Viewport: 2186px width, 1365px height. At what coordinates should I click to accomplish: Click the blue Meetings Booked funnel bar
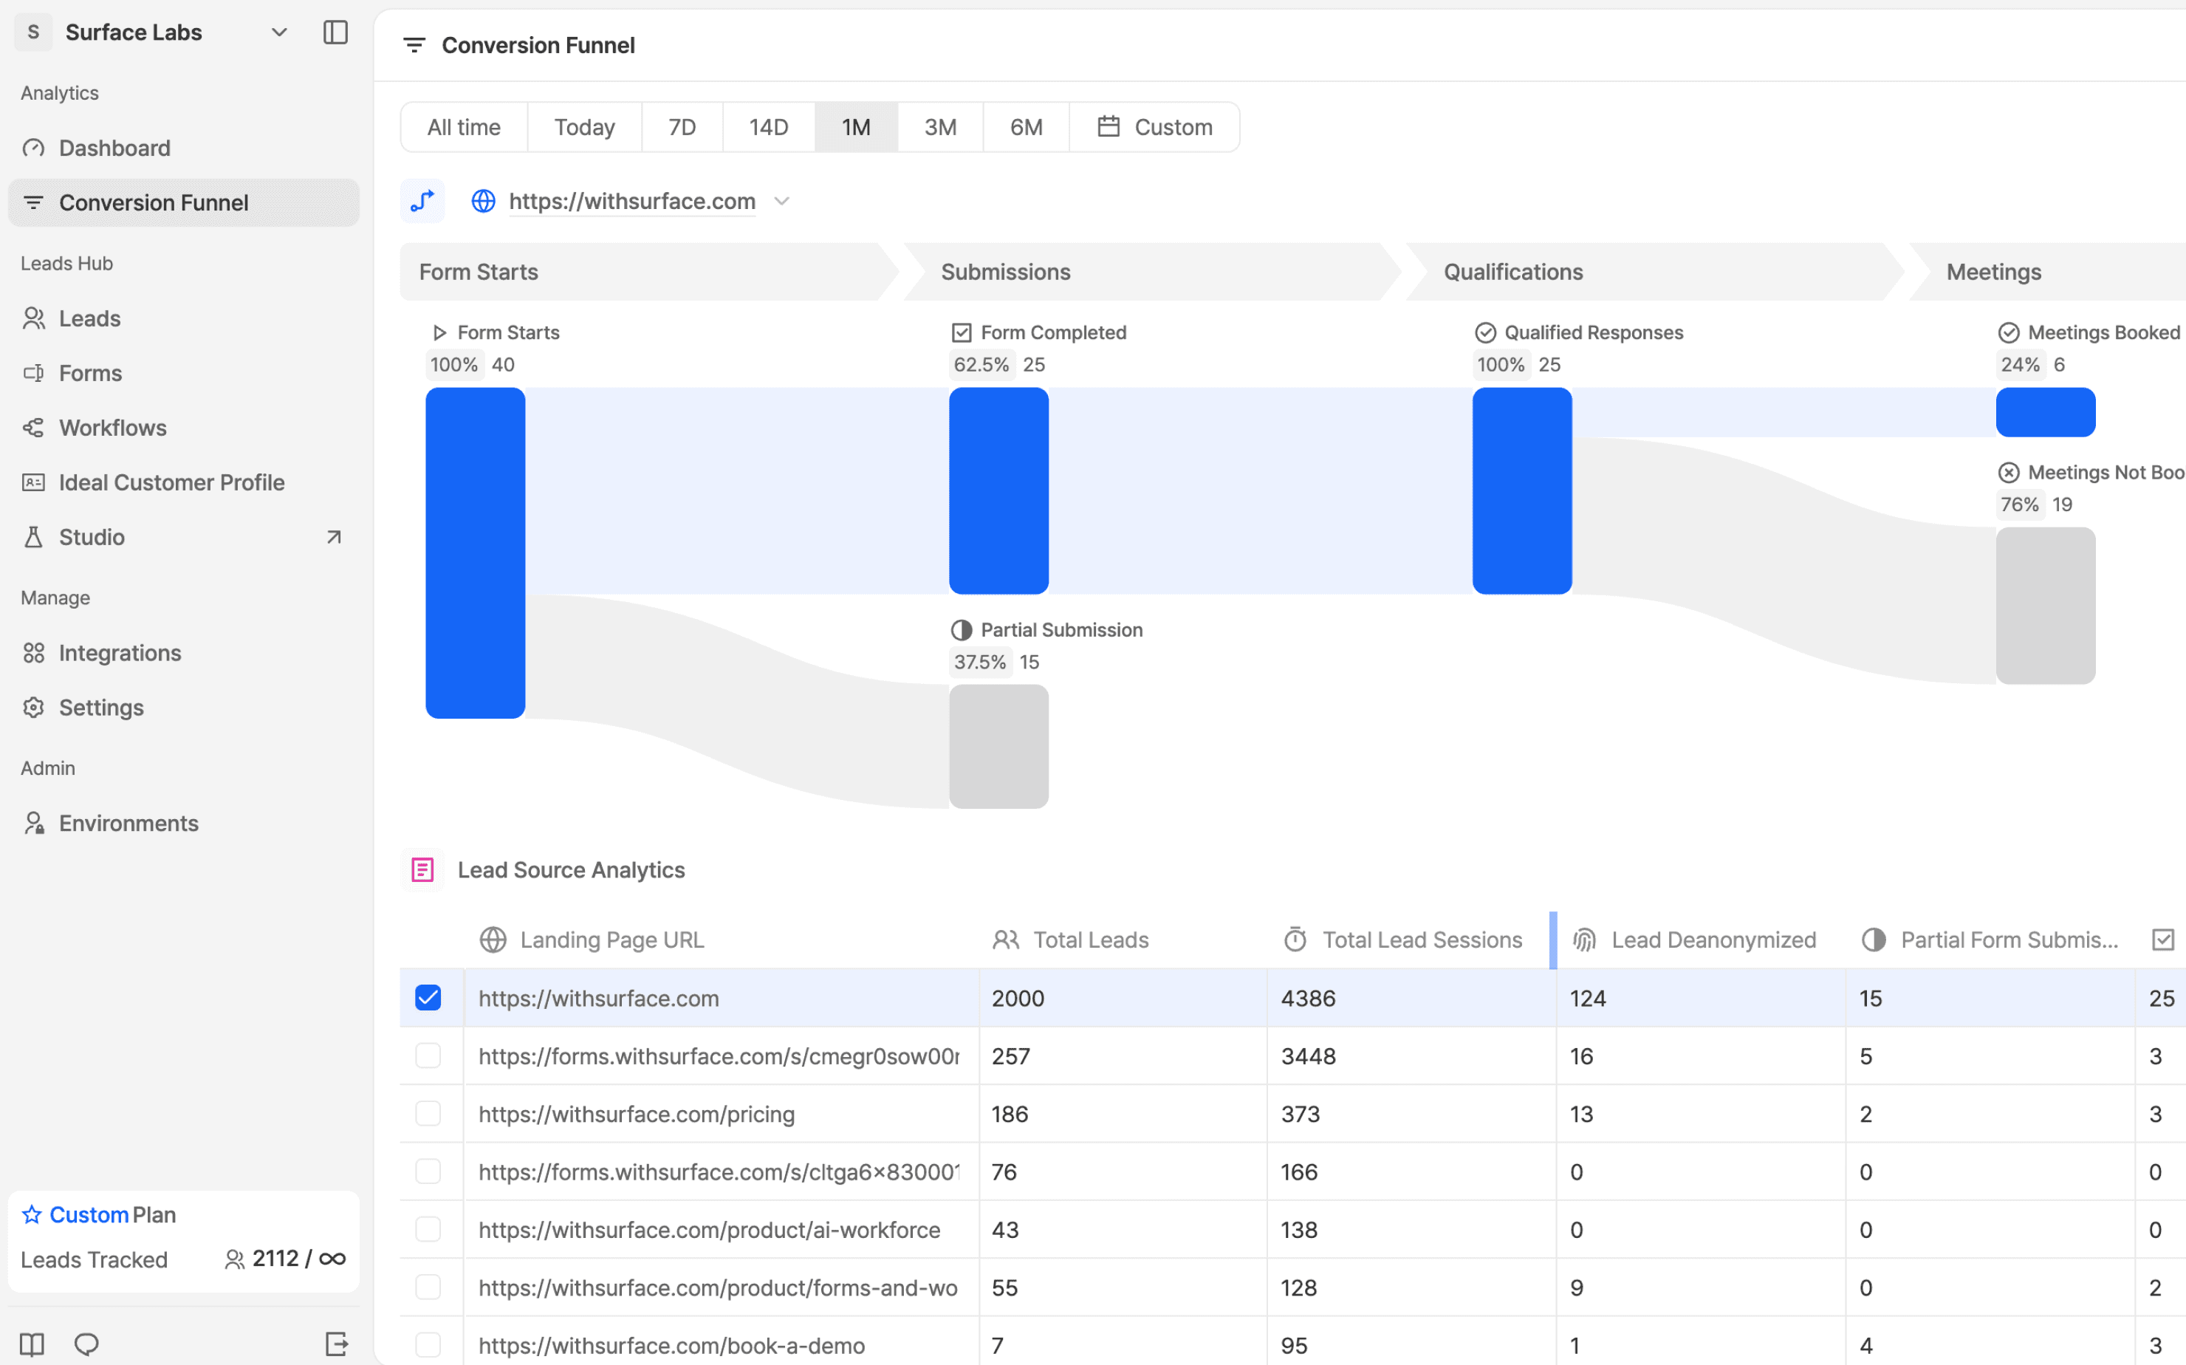2045,413
